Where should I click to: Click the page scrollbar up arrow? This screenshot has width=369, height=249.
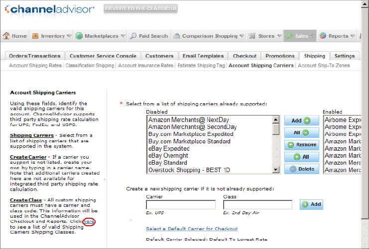click(x=365, y=4)
